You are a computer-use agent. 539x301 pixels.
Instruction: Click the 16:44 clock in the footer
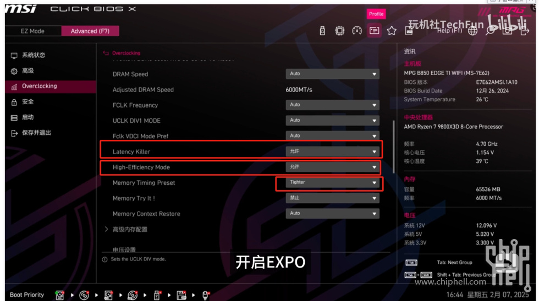[454, 295]
